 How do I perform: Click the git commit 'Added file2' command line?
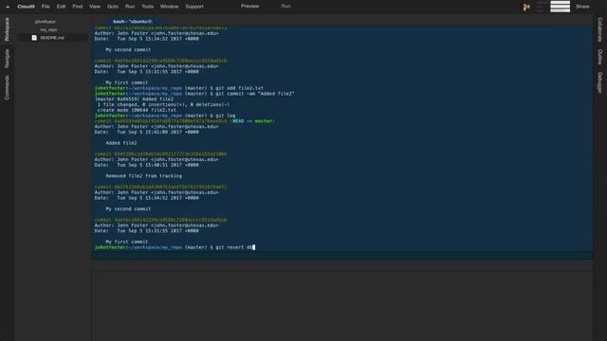click(194, 94)
